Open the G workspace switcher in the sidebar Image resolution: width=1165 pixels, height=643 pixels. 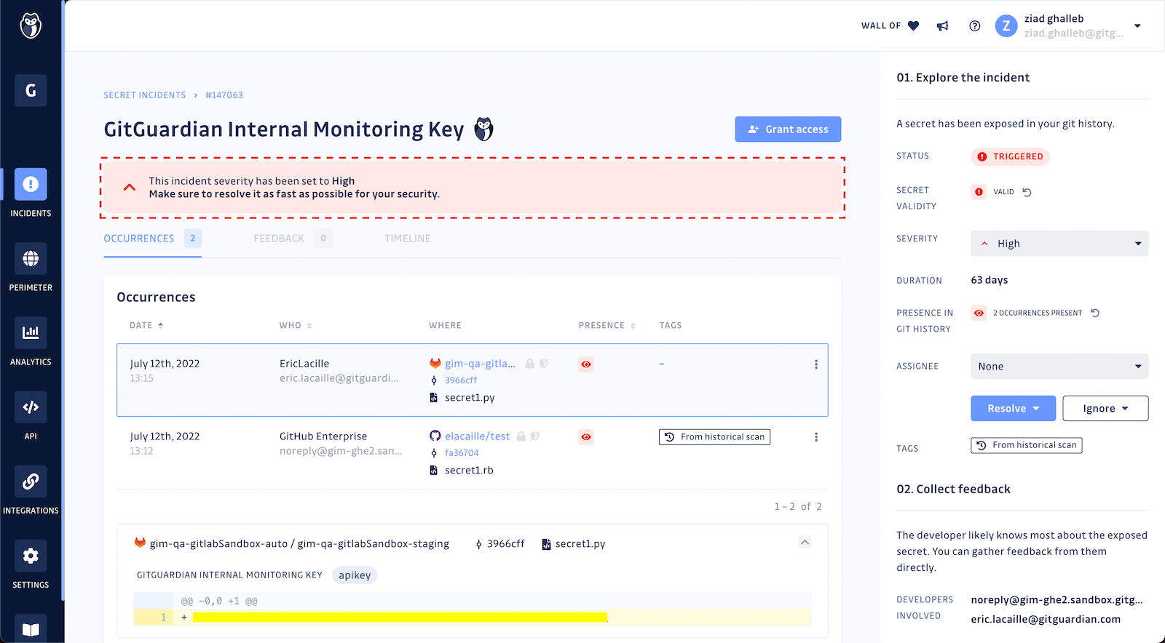31,91
